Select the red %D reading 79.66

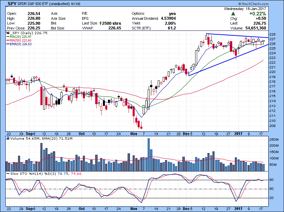pos(76,174)
